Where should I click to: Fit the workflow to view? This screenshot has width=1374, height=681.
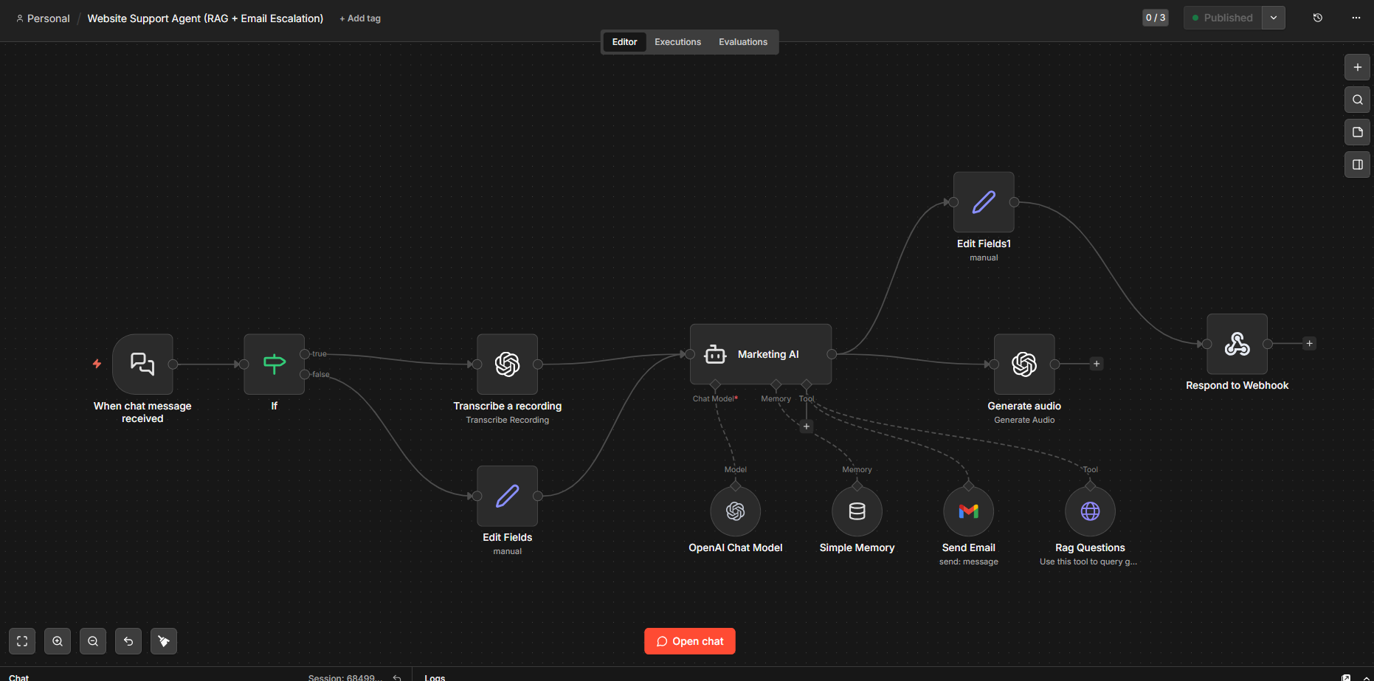[22, 641]
